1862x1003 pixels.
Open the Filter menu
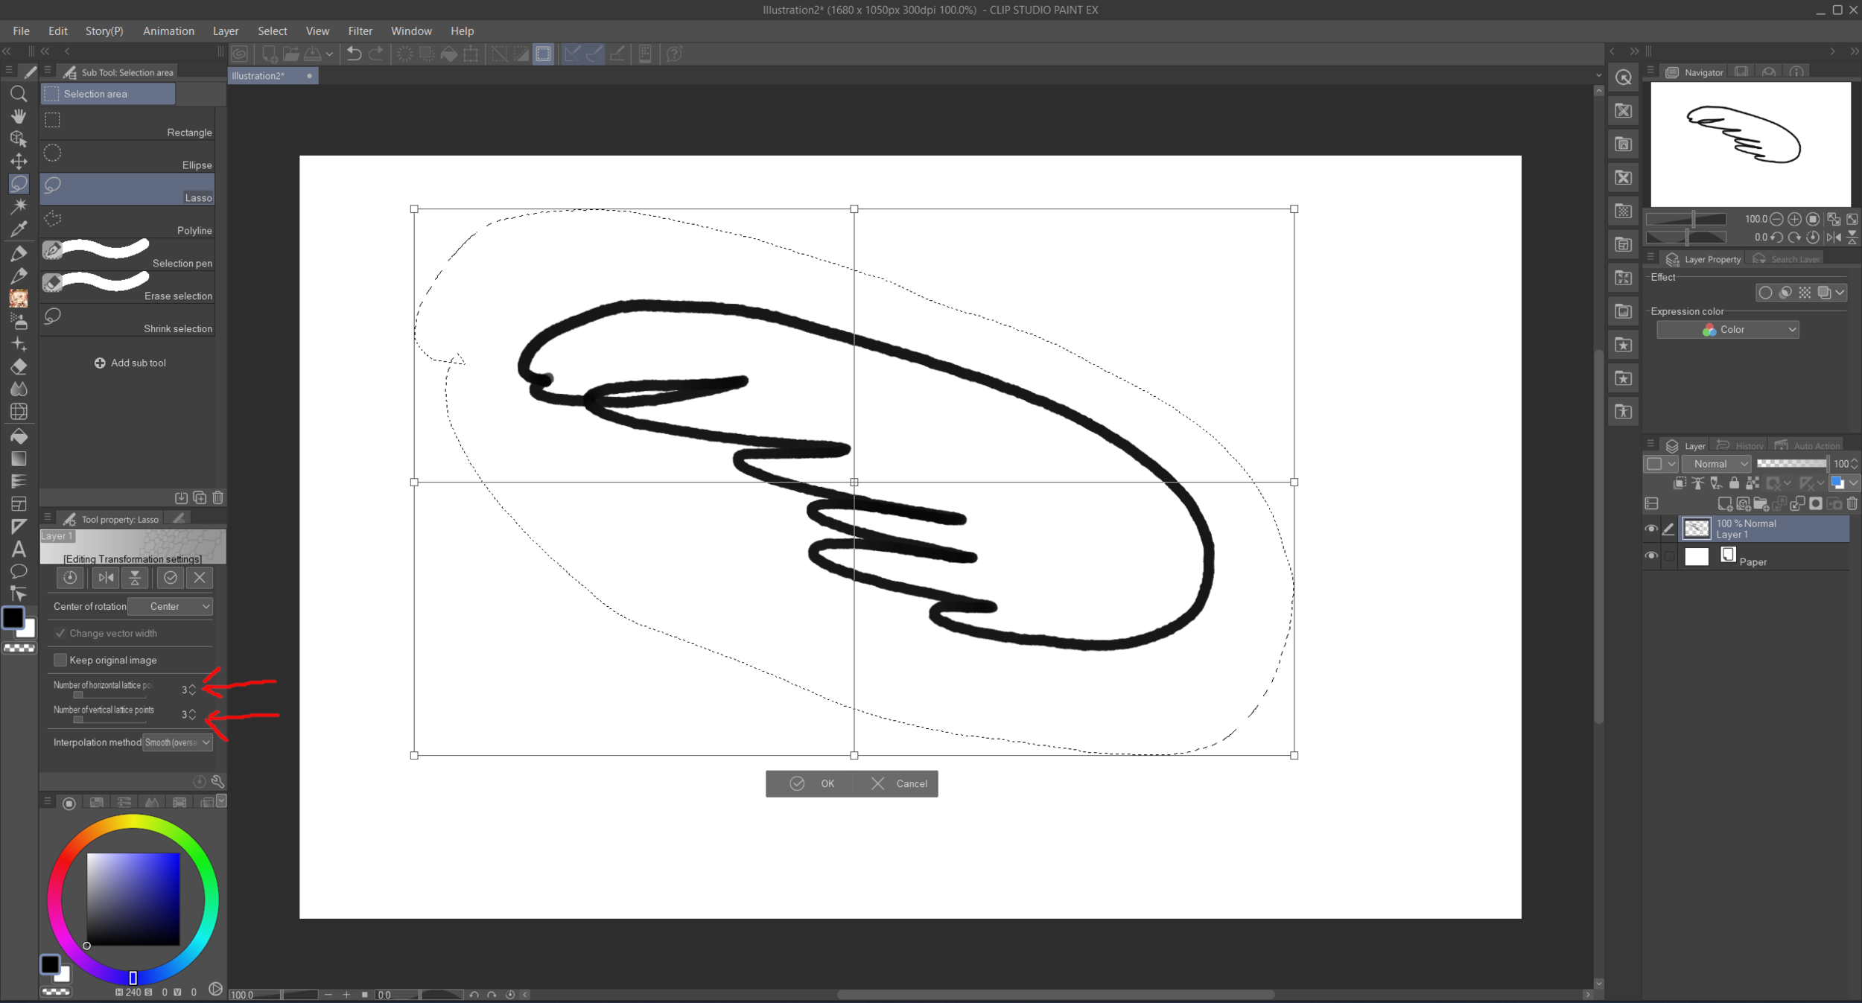360,31
